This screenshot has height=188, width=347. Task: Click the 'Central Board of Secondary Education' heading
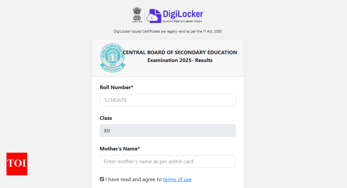pyautogui.click(x=180, y=53)
